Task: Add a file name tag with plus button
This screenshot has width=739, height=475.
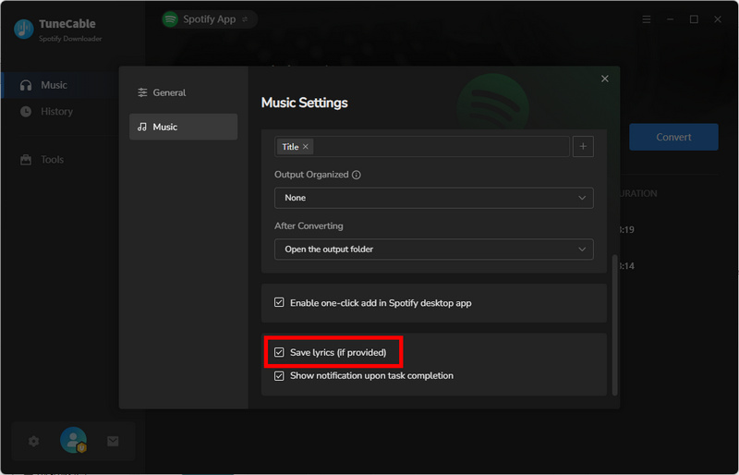Action: click(583, 147)
